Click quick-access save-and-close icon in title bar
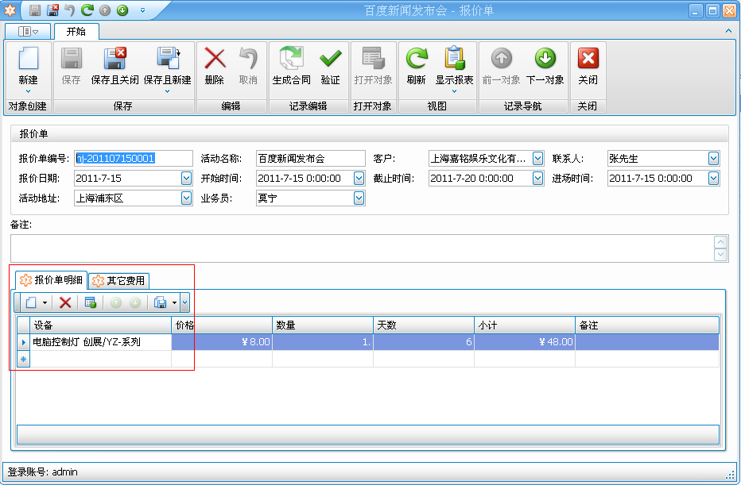Viewport: 741px width, 485px height. 52,10
